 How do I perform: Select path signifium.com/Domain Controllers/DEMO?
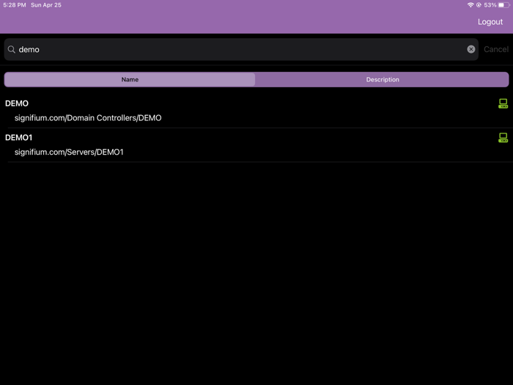pyautogui.click(x=88, y=118)
